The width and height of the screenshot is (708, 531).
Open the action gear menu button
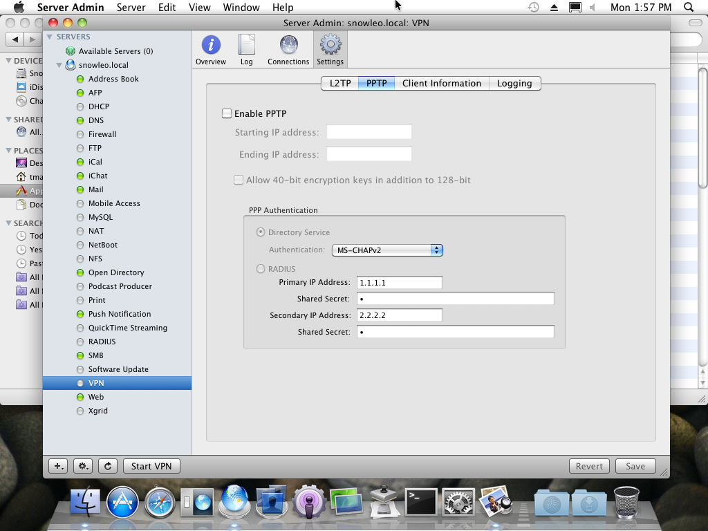coord(83,466)
